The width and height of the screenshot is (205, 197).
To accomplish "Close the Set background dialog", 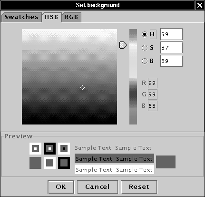I will click(x=200, y=5).
